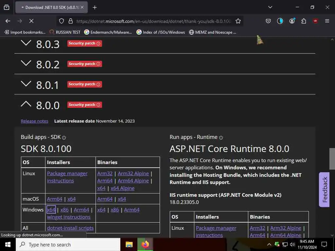335x251 pixels.
Task: Open Firefox application hamburger menu
Action: [327, 21]
